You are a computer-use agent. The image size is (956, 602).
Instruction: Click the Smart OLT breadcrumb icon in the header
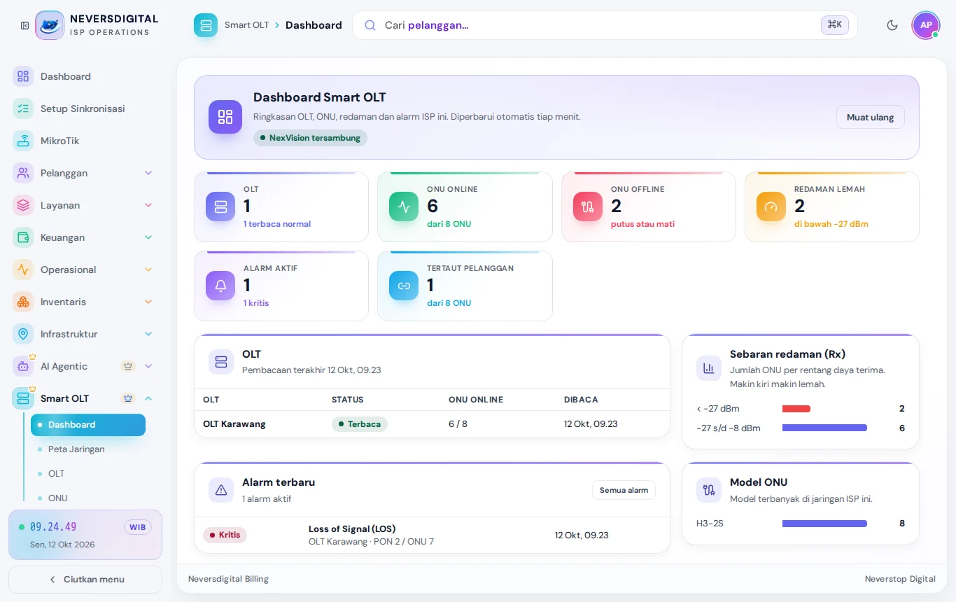(206, 25)
